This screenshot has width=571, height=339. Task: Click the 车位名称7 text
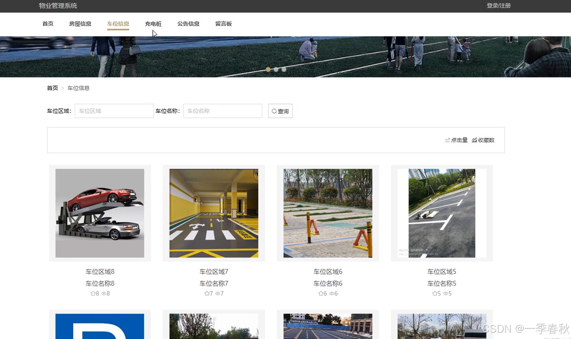[214, 283]
